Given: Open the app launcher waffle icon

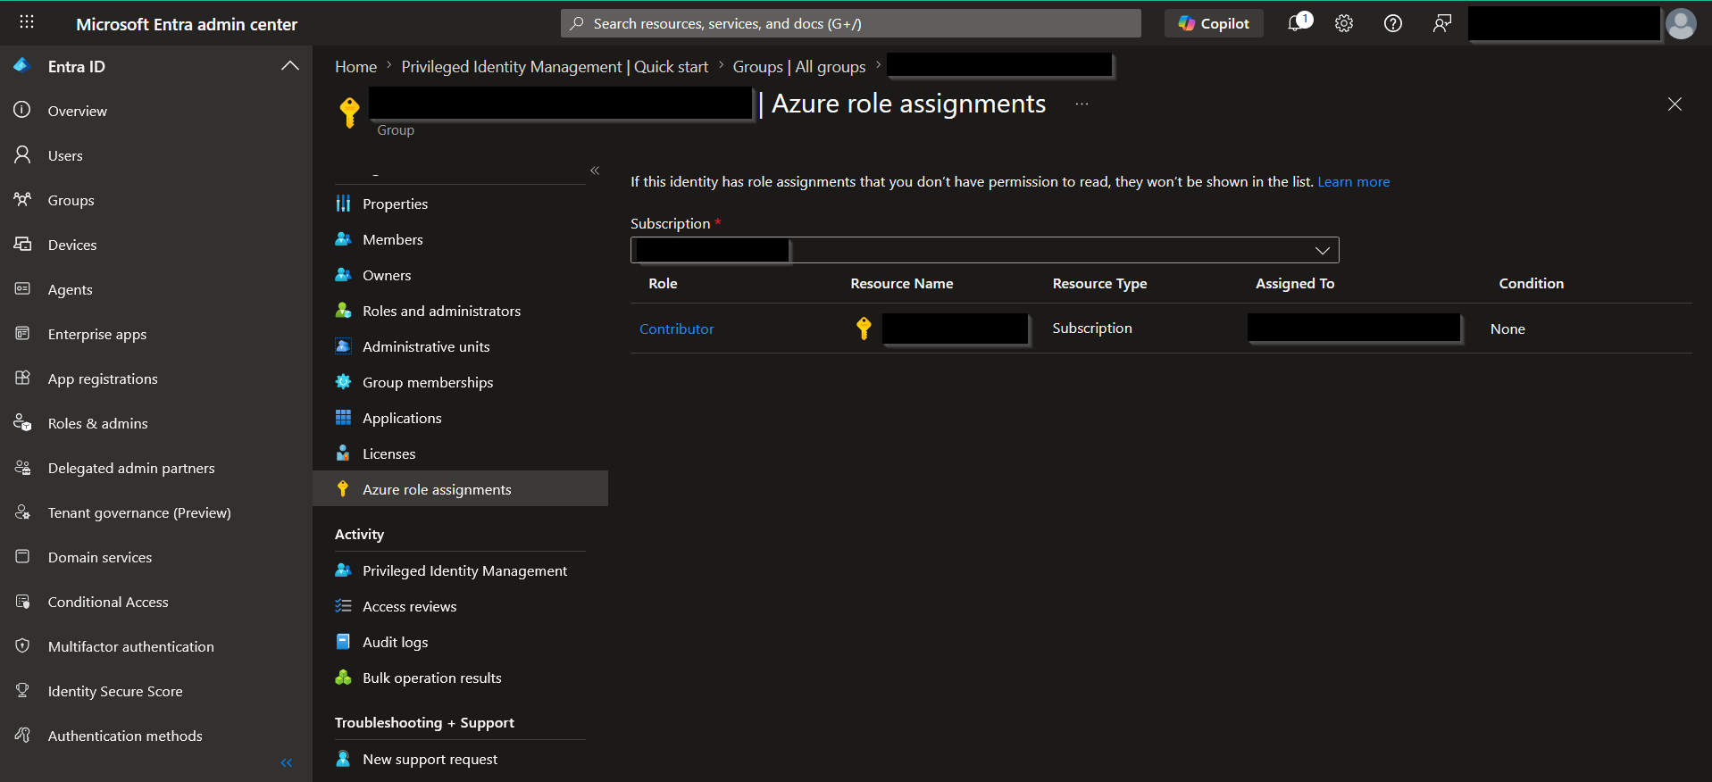Looking at the screenshot, I should click(27, 22).
